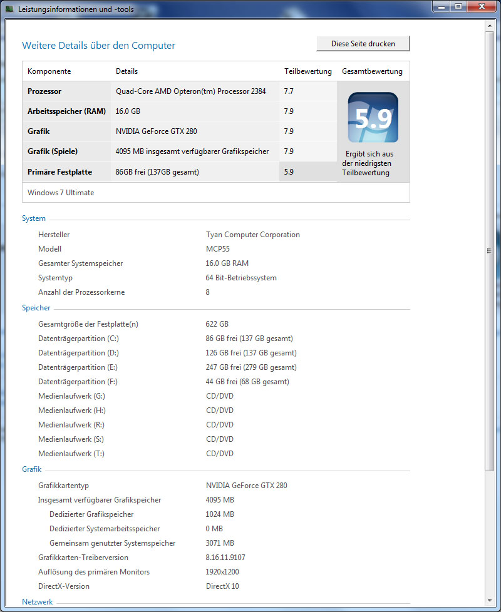501x612 pixels.
Task: Click Dedizierter Systemarbeitsspeicher label
Action: click(x=105, y=529)
